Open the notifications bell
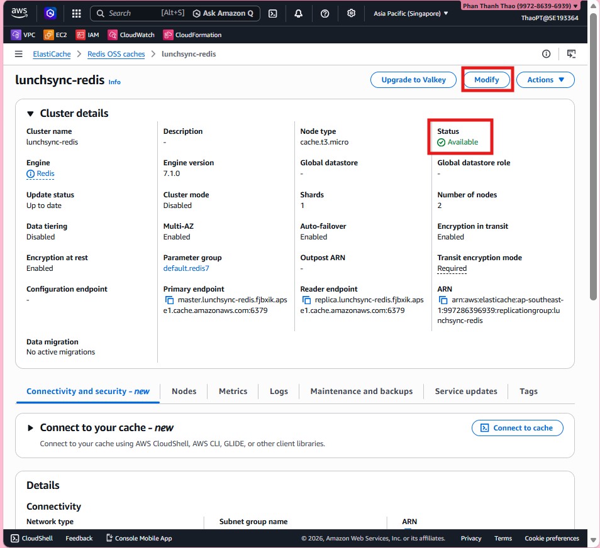 pyautogui.click(x=299, y=13)
